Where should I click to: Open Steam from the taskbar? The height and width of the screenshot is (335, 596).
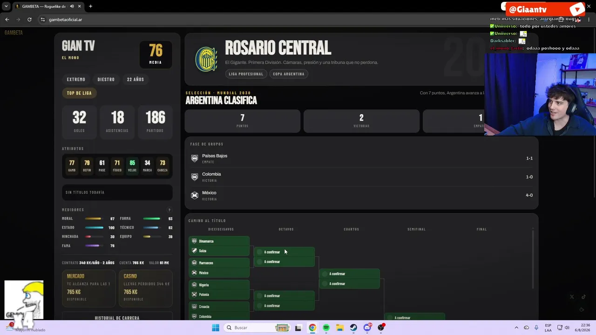click(x=353, y=328)
